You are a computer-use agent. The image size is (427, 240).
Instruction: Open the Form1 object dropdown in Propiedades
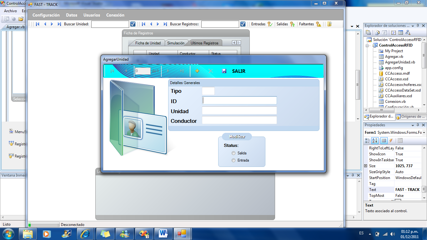click(424, 132)
